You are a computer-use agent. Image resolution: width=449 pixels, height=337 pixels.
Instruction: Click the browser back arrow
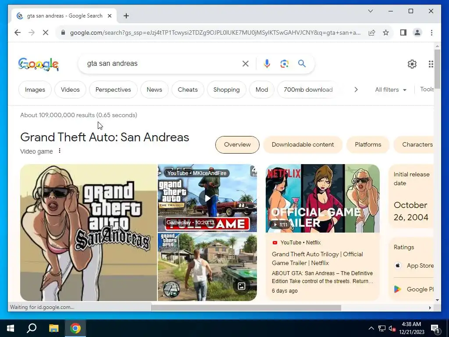18,32
